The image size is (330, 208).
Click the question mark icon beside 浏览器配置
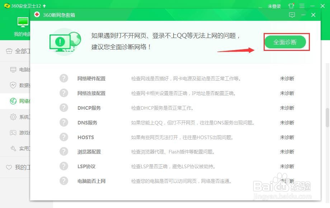coord(63,151)
